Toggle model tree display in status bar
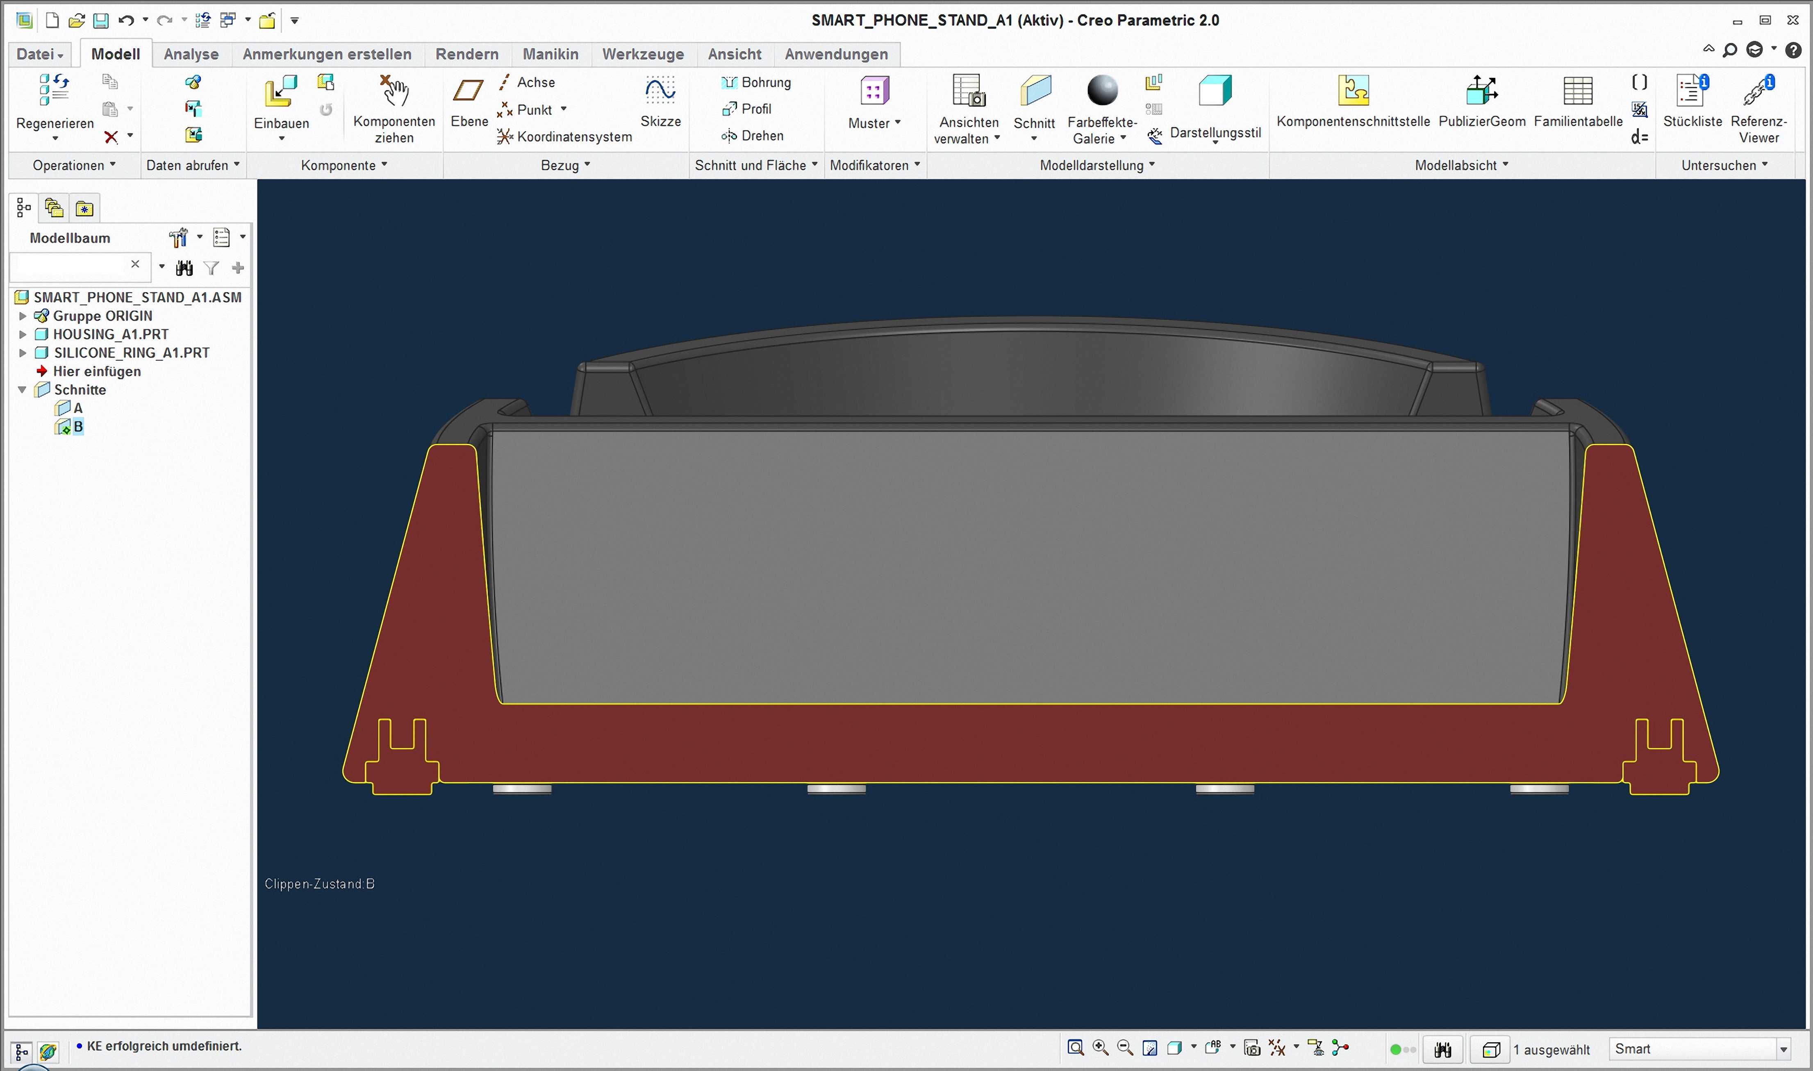 [22, 1051]
